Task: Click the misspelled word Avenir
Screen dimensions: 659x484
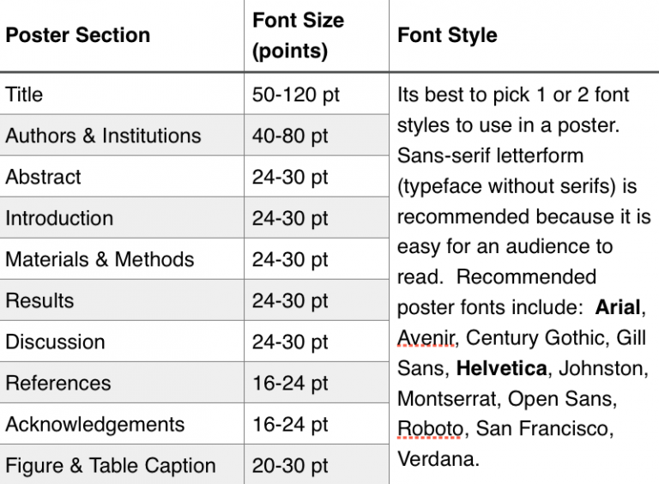Action: point(426,338)
